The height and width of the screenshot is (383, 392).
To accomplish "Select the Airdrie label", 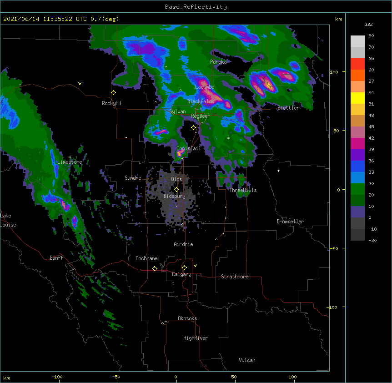I will pos(184,244).
